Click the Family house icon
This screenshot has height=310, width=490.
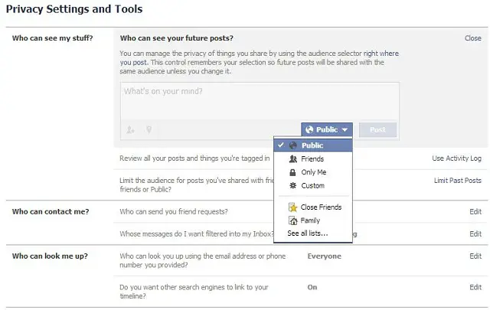[x=293, y=220]
